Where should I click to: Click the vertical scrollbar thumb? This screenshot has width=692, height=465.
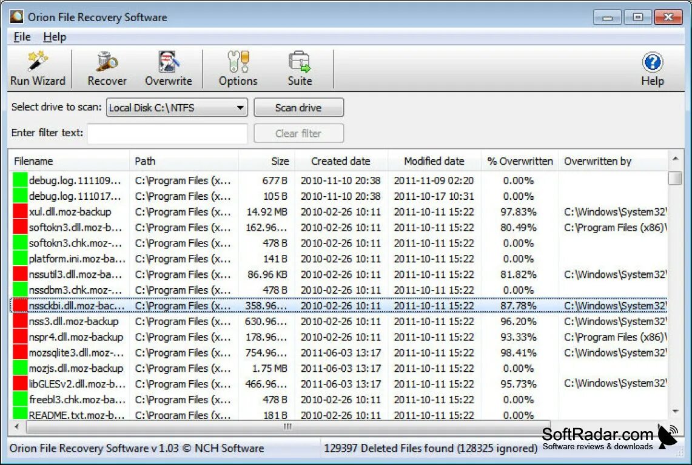[675, 178]
